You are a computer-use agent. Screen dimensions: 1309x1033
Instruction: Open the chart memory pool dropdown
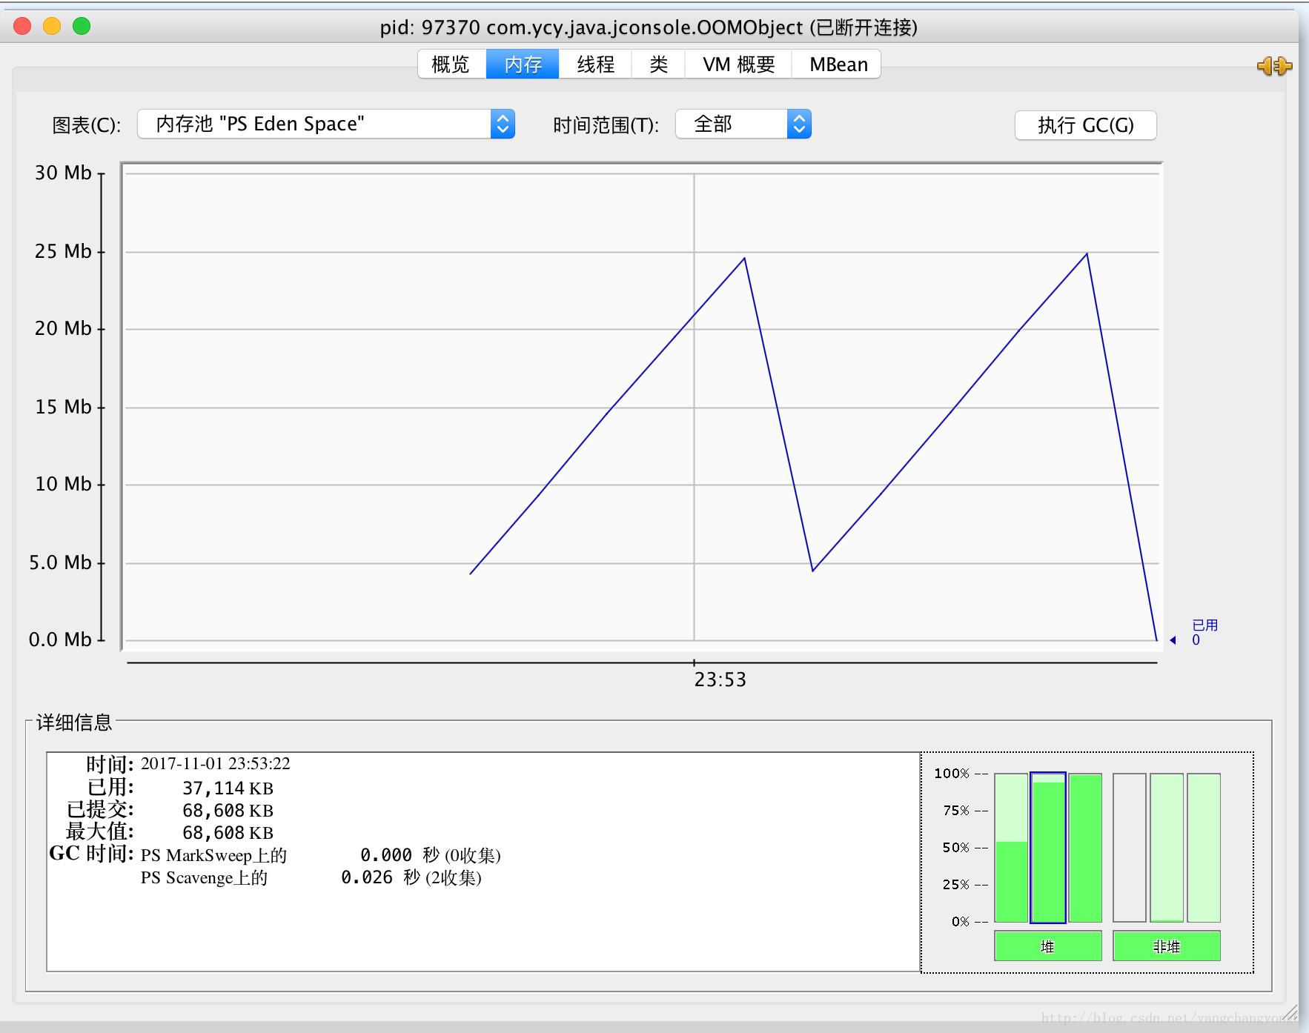coord(326,124)
